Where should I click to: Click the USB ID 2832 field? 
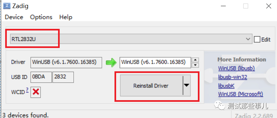tap(63, 77)
